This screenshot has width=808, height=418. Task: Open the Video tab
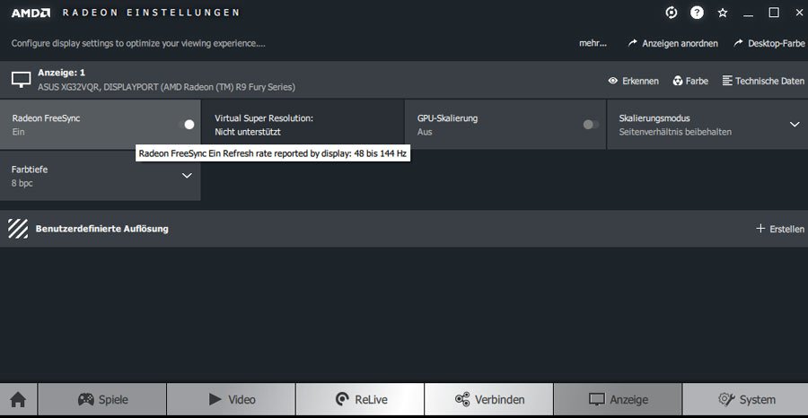point(231,399)
